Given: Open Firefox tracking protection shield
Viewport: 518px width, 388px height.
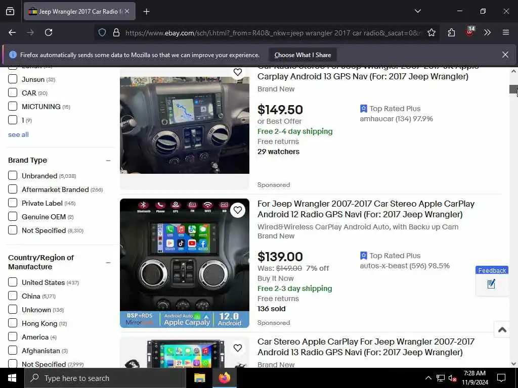Looking at the screenshot, I should coord(102,33).
